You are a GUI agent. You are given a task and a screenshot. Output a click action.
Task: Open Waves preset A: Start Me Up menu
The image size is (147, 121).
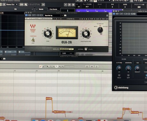[70, 19]
